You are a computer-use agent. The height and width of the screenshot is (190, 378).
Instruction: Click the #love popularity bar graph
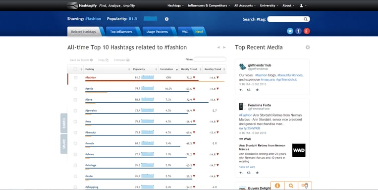pyautogui.click(x=148, y=100)
